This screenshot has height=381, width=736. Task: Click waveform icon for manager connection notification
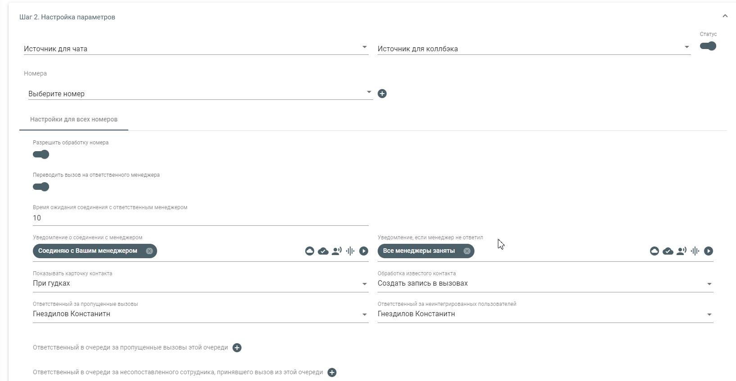[x=350, y=251]
